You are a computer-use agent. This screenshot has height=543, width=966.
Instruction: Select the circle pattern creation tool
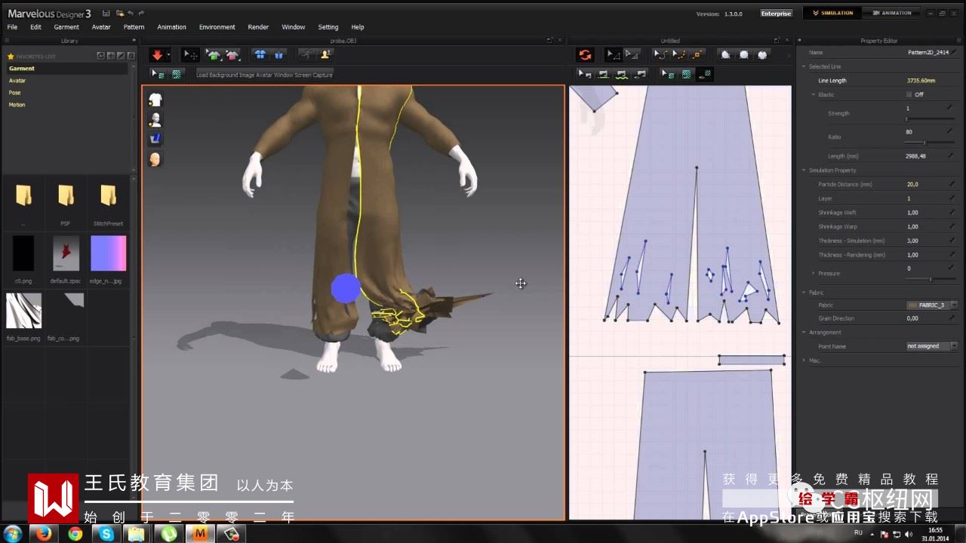[x=762, y=54]
